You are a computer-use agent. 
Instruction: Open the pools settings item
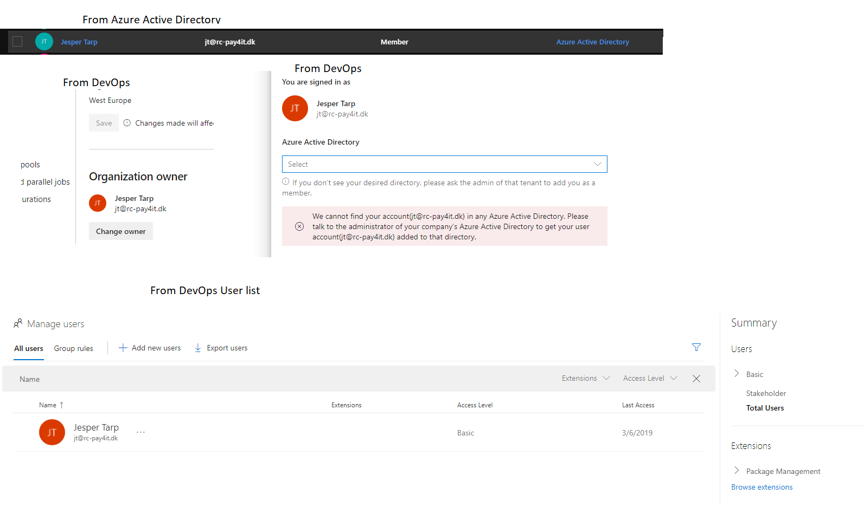(x=30, y=165)
